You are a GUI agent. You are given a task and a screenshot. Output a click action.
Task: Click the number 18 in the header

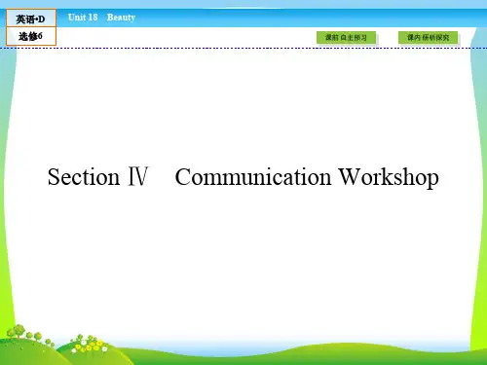[93, 18]
